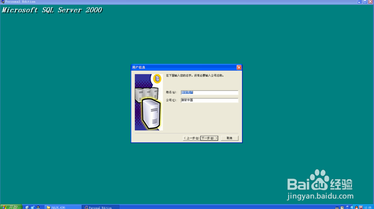Maximize the Personal Edition window
374x209 pixels.
pyautogui.click(x=365, y=1)
